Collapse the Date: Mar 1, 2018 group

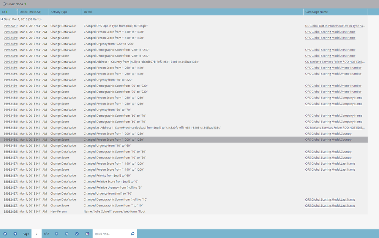pos(2,19)
